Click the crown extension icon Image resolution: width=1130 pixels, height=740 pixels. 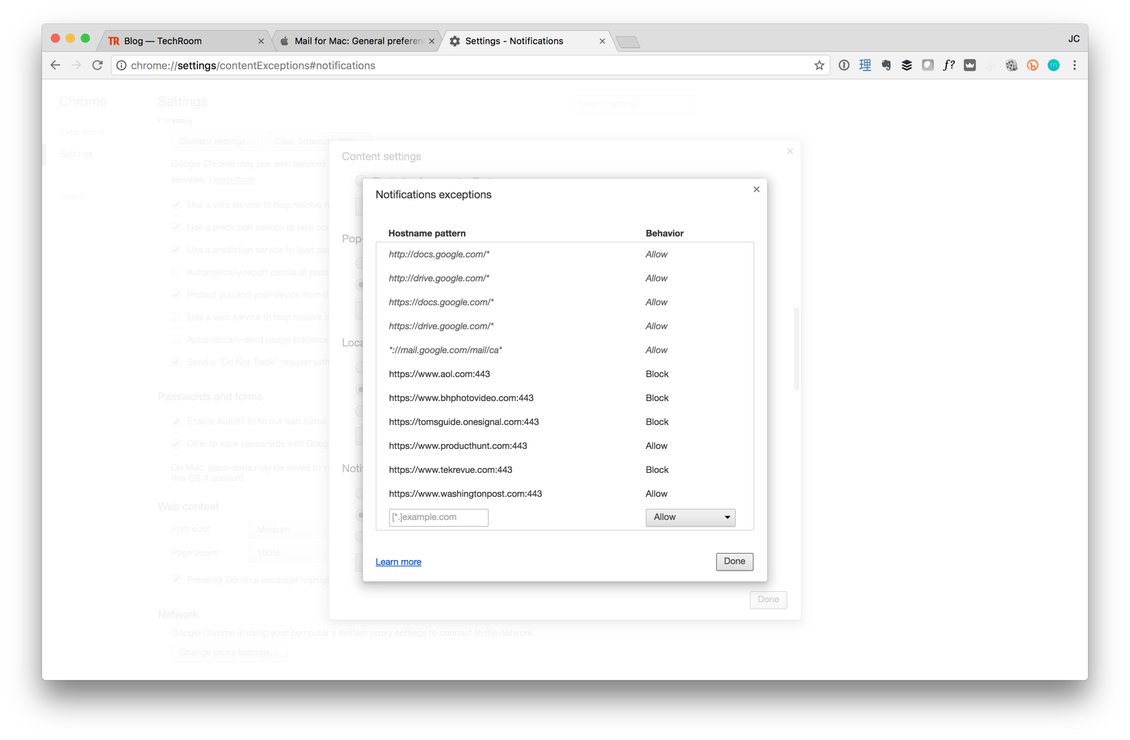[x=970, y=66]
